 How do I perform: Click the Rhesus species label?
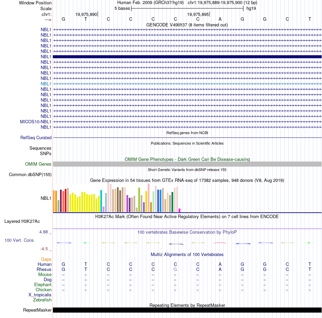pos(44,269)
